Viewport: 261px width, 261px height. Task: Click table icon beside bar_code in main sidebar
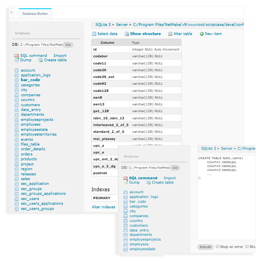[x=17, y=80]
